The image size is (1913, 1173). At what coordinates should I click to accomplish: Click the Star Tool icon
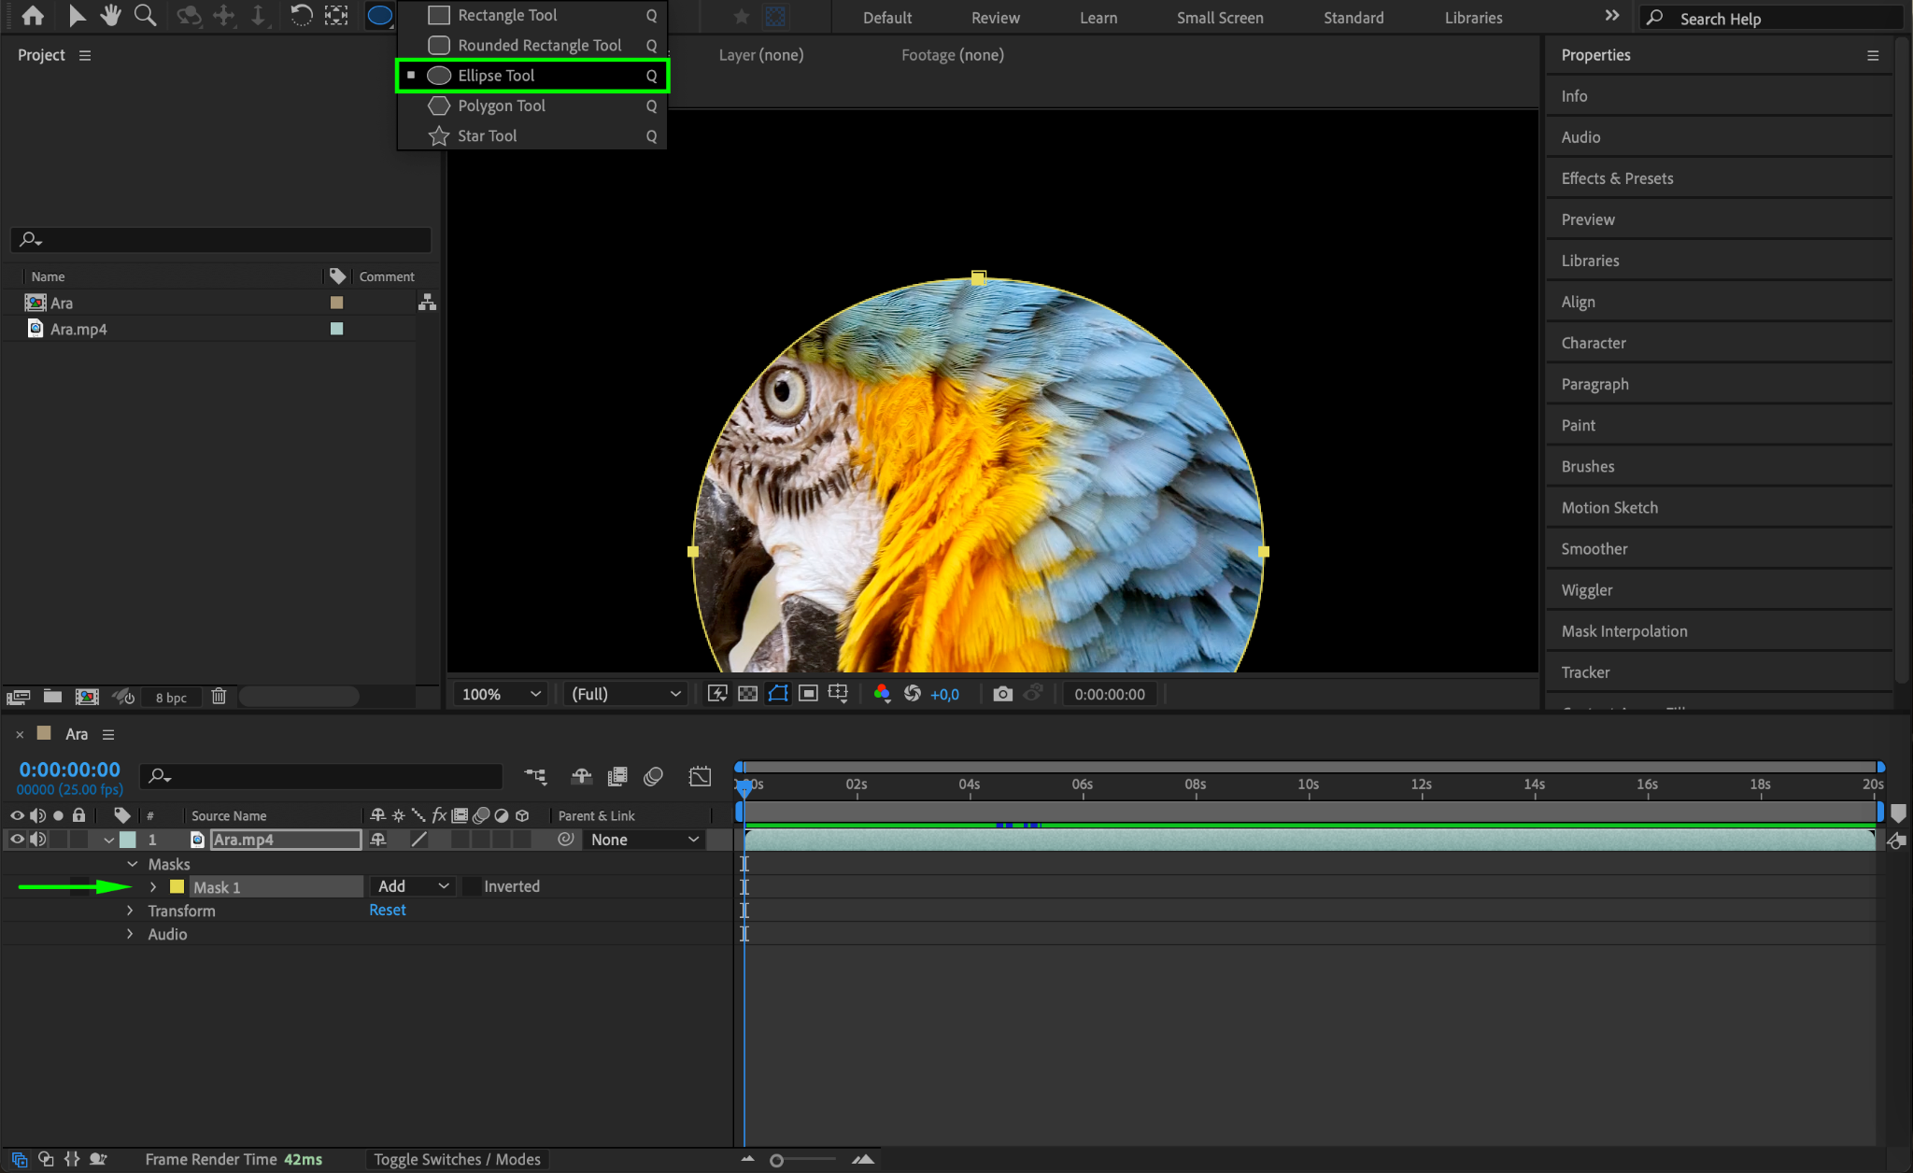pos(439,136)
